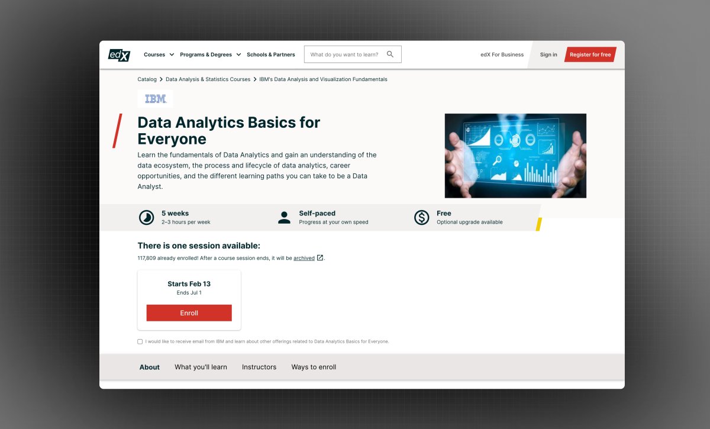
Task: Click the red Enroll button
Action: point(189,312)
